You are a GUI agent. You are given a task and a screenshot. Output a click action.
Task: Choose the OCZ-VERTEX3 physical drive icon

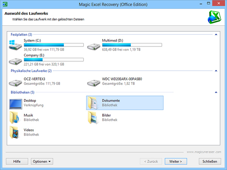[x=16, y=83]
